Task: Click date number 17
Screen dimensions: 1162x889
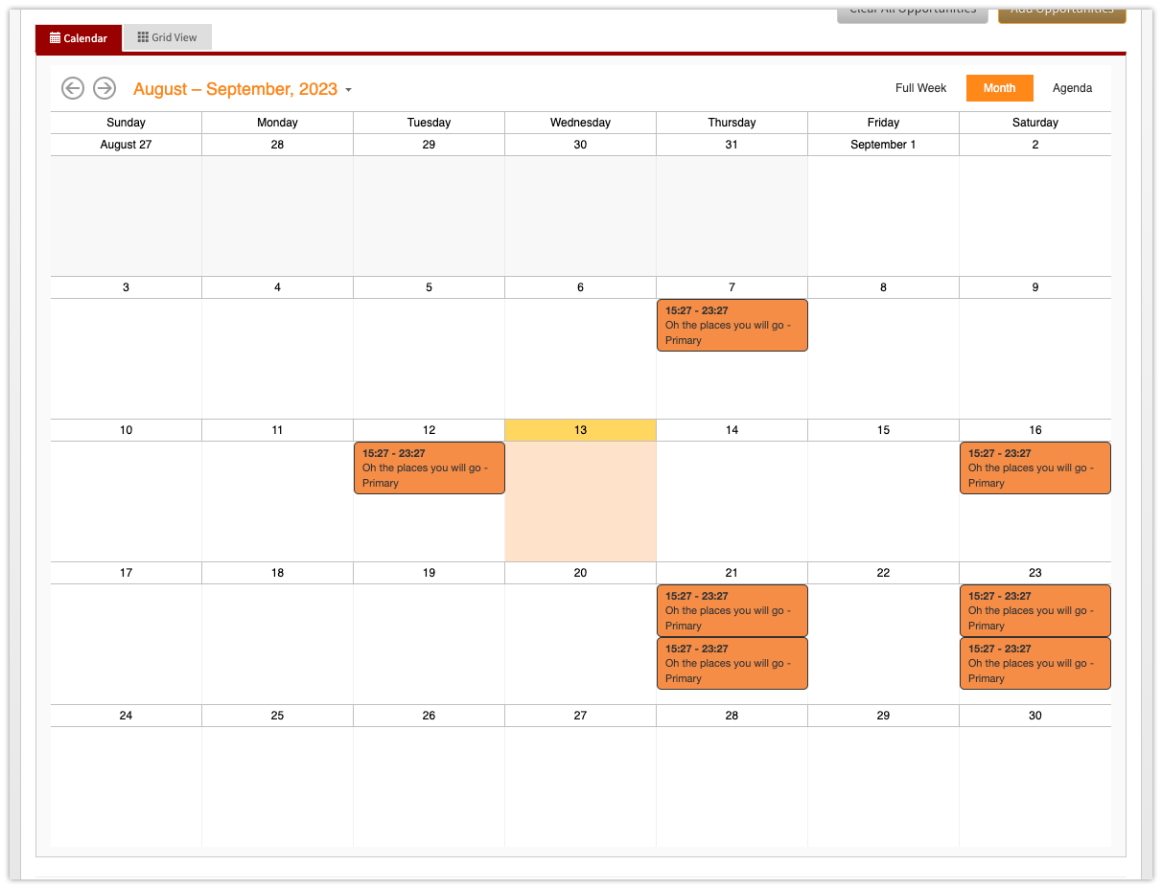Action: tap(126, 573)
